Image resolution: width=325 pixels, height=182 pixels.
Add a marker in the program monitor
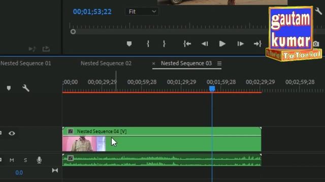coord(129,44)
